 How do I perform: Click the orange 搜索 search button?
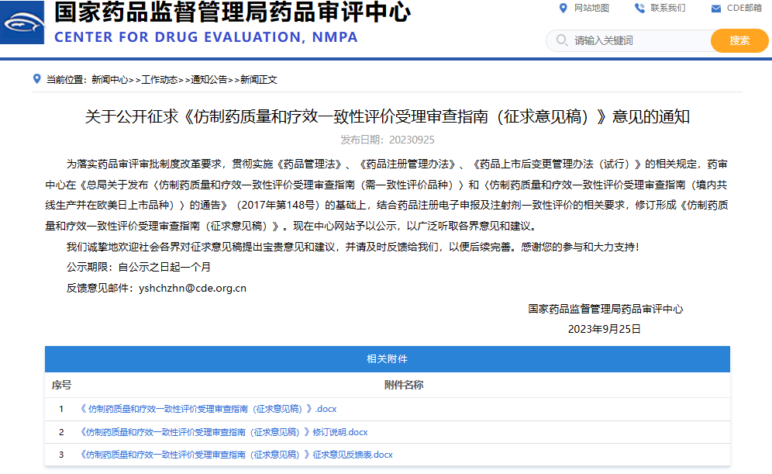point(739,40)
